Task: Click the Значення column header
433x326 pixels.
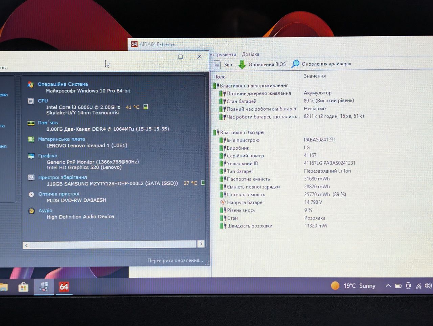Action: (315, 76)
